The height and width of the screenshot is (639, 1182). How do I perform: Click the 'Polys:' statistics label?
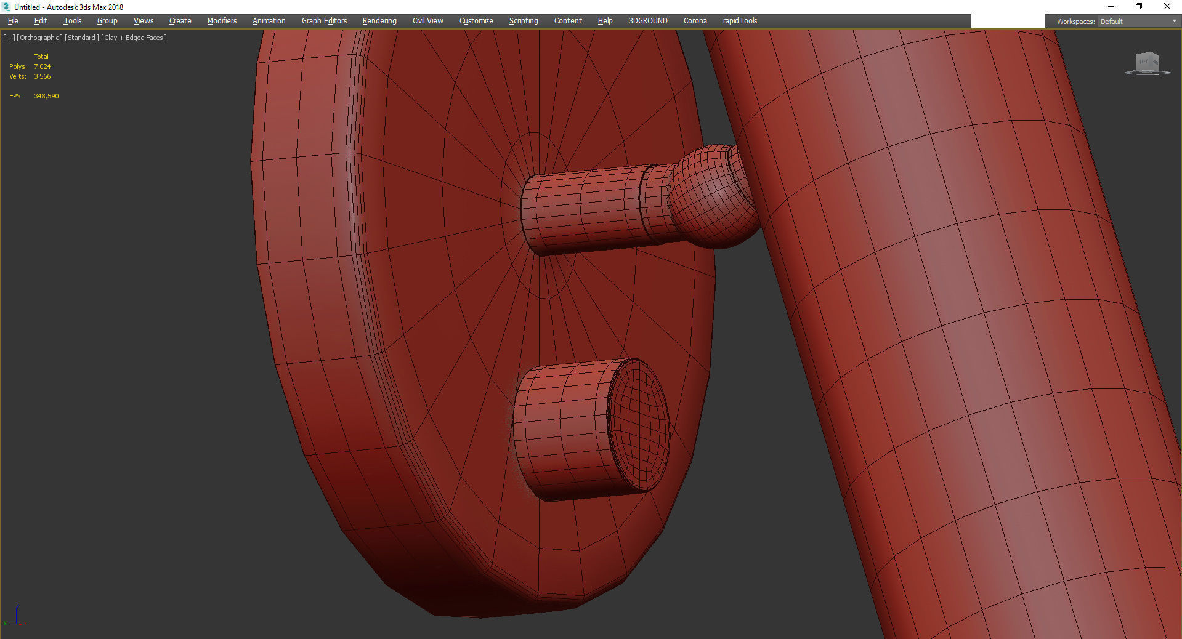click(x=18, y=66)
